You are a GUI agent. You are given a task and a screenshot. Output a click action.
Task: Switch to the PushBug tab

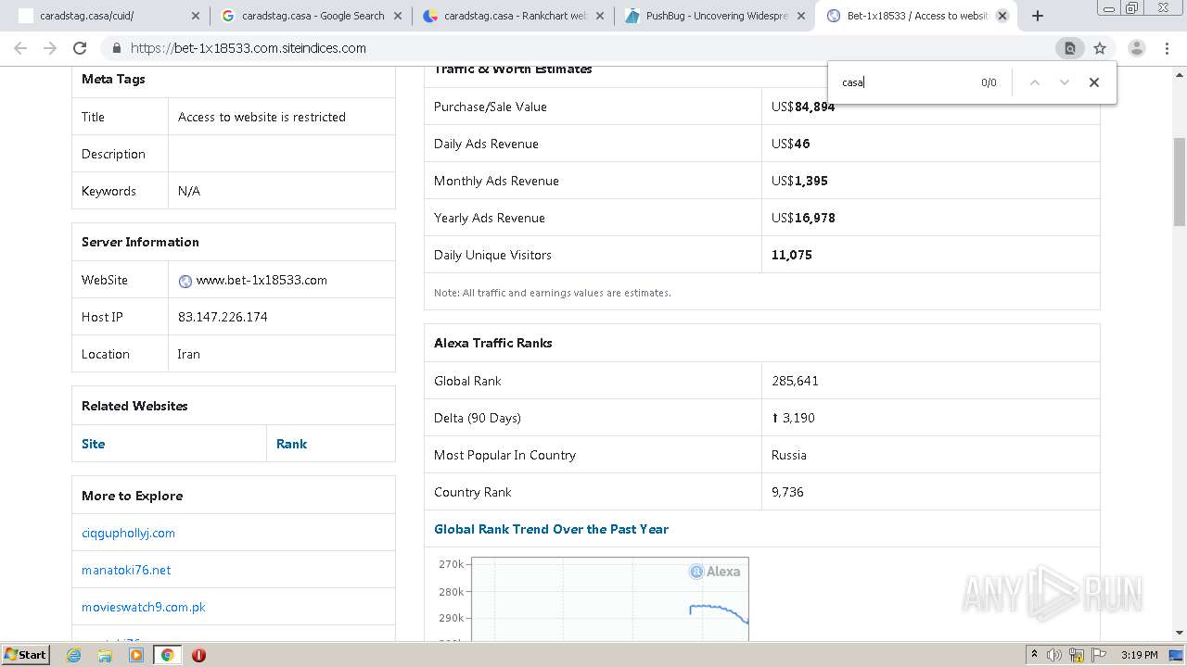point(716,16)
